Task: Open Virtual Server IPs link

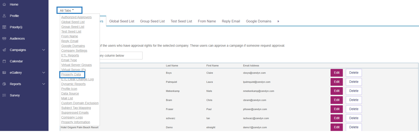Action: click(x=73, y=70)
